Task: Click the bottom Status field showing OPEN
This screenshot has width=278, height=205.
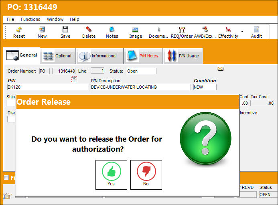Action: click(x=268, y=195)
